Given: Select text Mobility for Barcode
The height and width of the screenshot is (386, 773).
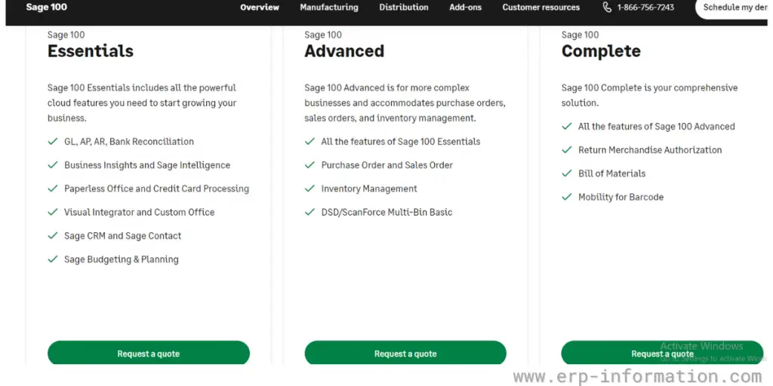Looking at the screenshot, I should point(621,197).
